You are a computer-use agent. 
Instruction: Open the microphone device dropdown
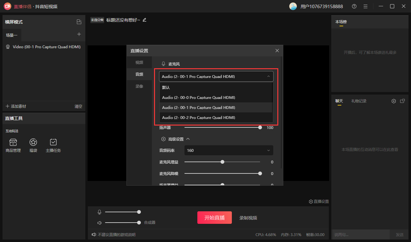(x=216, y=76)
